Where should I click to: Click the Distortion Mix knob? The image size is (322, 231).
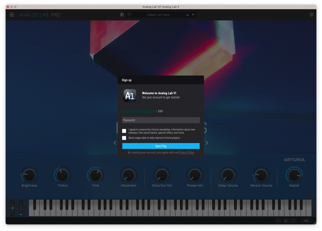pyautogui.click(x=162, y=175)
